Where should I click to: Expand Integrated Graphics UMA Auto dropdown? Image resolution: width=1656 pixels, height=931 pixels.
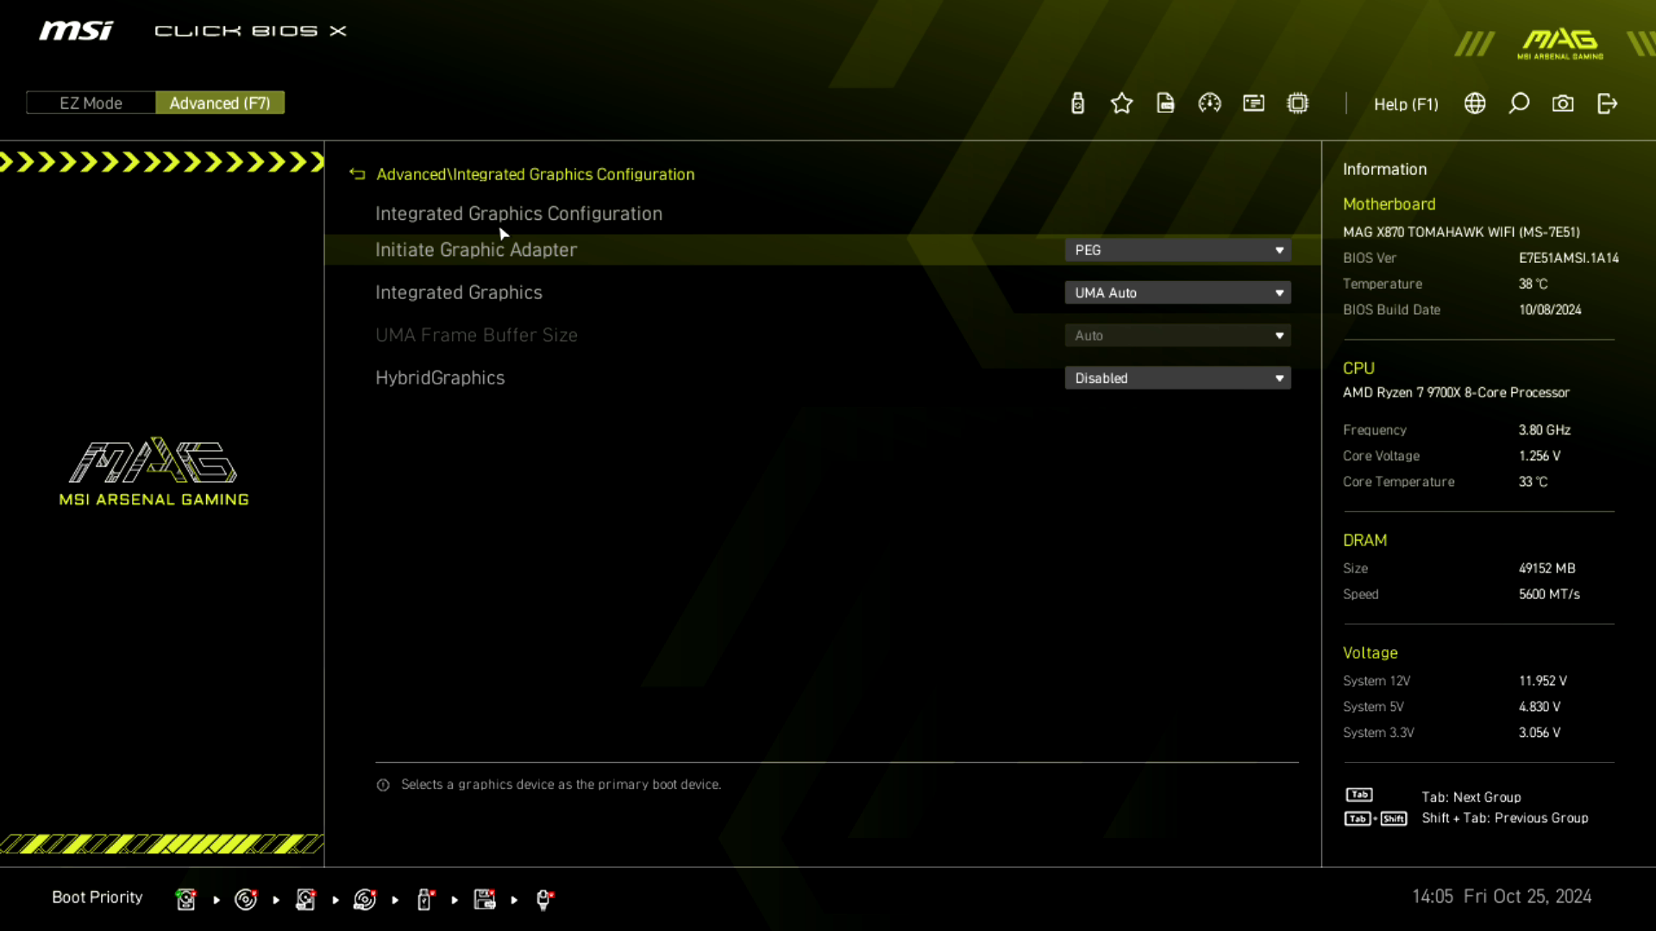click(x=1177, y=293)
